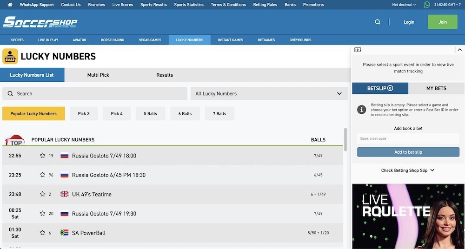The width and height of the screenshot is (465, 249).
Task: Click the Russia flag beside Gosloto 7/49 18:00
Action: pos(65,156)
